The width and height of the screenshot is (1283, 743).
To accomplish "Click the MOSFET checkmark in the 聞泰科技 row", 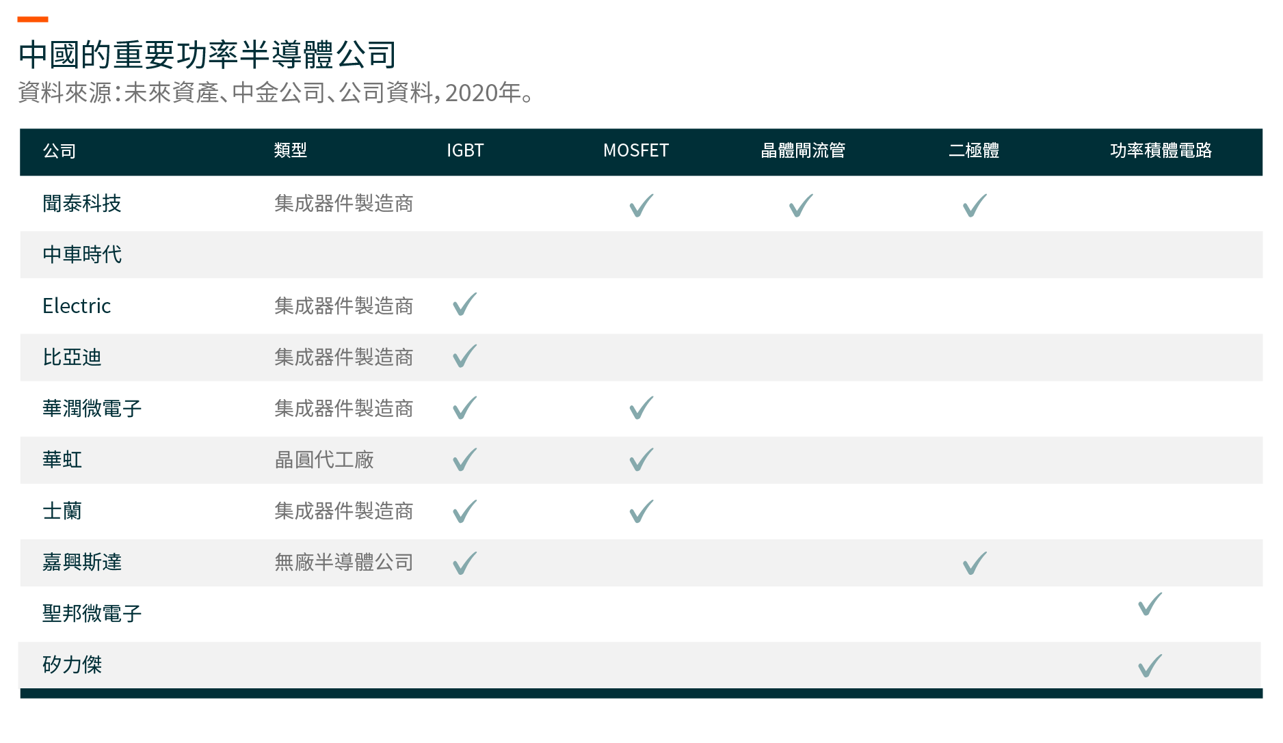I will tap(641, 205).
